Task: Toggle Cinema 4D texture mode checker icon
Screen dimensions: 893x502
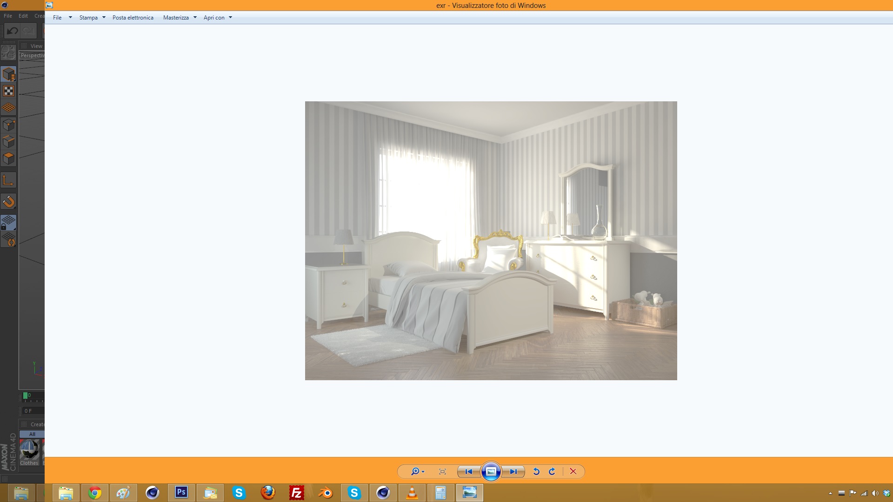Action: (x=9, y=91)
